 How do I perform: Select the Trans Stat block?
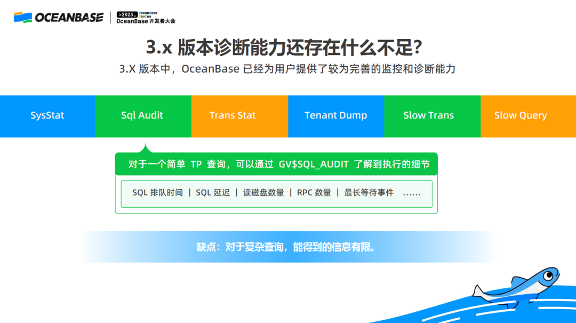click(239, 116)
